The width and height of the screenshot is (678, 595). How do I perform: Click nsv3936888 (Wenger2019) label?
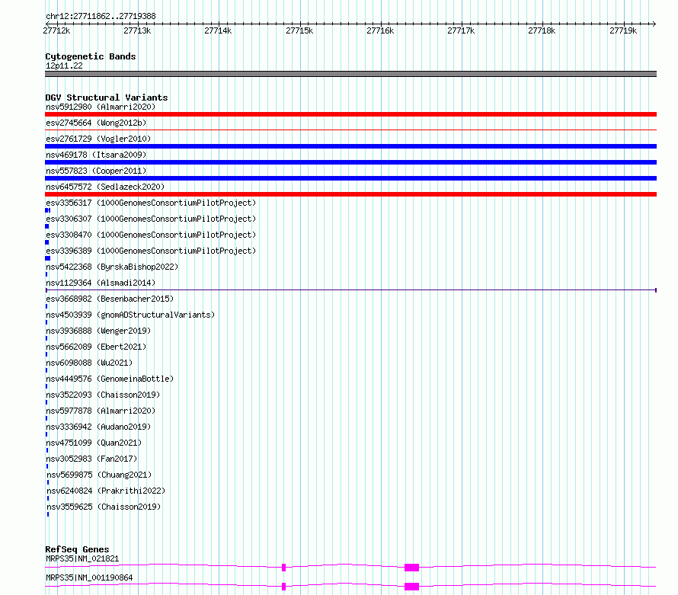(98, 331)
